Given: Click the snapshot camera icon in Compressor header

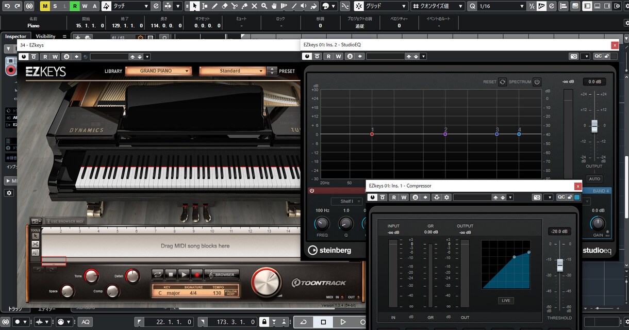Looking at the screenshot, I should pos(537,197).
